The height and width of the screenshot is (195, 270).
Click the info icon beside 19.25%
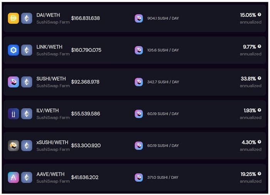[x=259, y=174]
